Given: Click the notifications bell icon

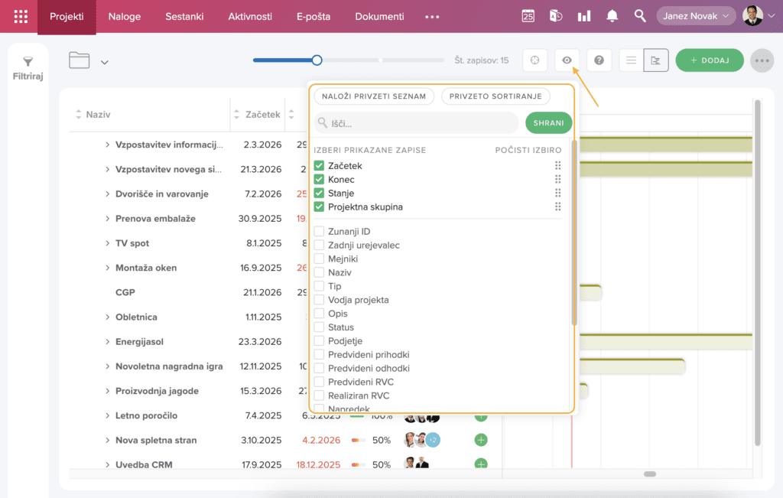Looking at the screenshot, I should [x=612, y=16].
